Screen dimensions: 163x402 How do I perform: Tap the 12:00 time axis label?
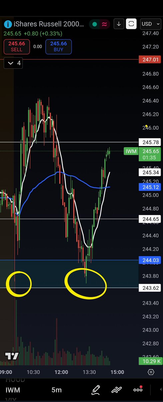pyautogui.click(x=61, y=372)
